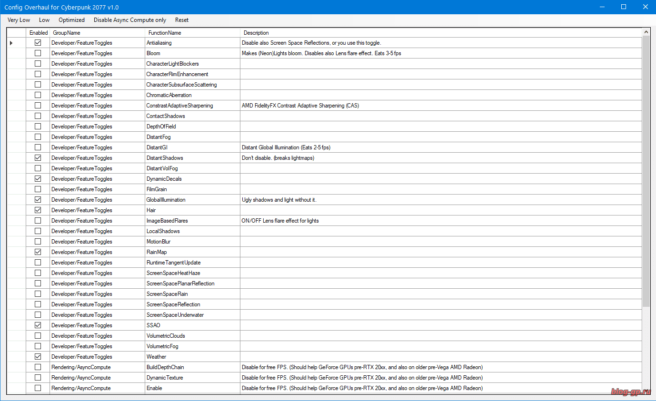
Task: Click the vertical scrollbar thumb
Action: [x=646, y=171]
